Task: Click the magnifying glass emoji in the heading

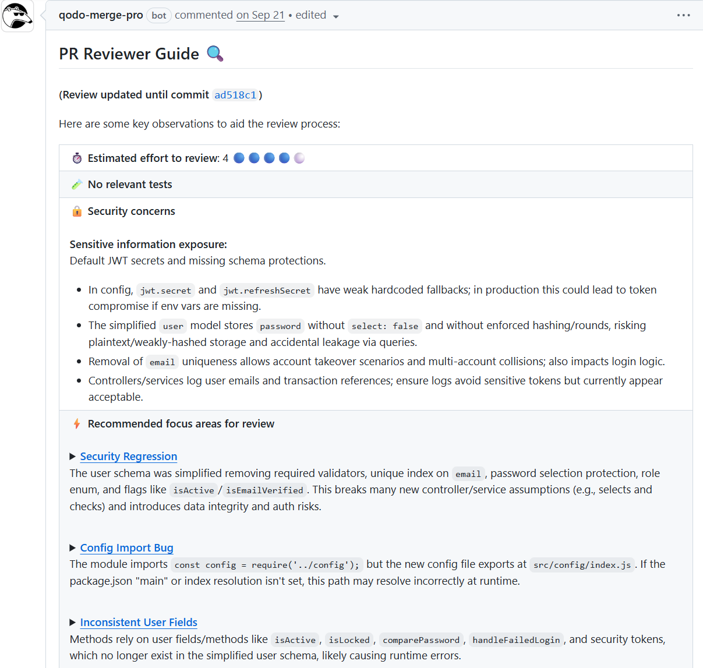Action: 216,53
